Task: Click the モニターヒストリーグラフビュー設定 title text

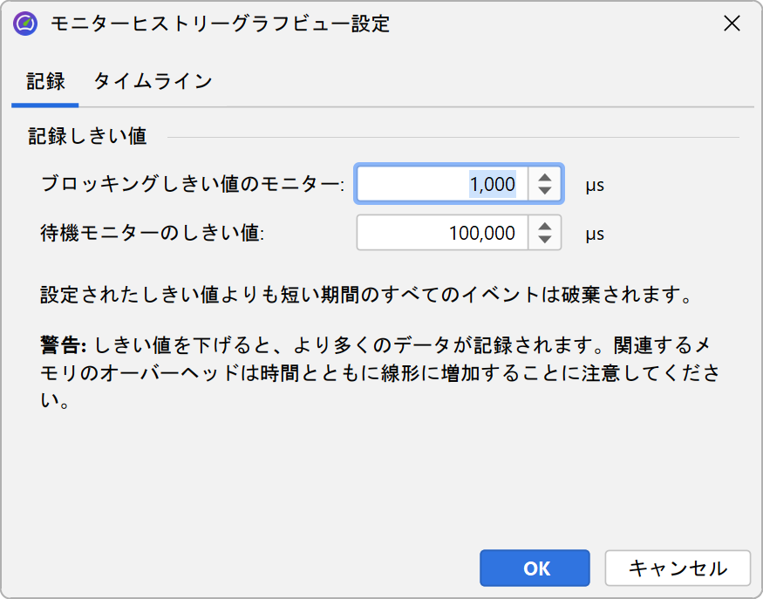Action: point(220,24)
